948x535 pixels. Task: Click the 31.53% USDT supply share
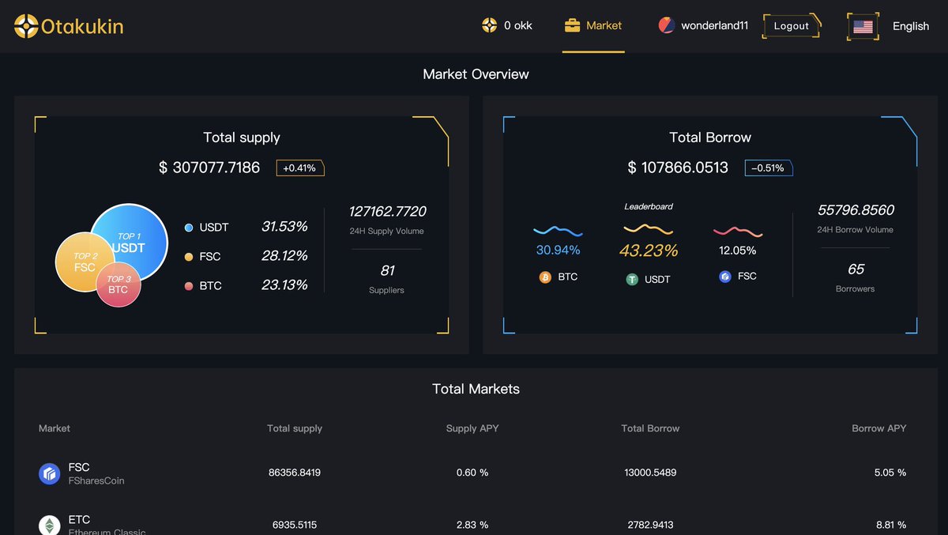(284, 227)
